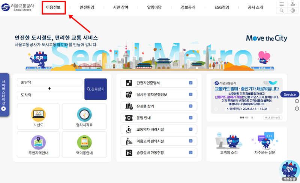The image size is (300, 183).
Task: Click the Seoul Metro logo
Action: 18,7
